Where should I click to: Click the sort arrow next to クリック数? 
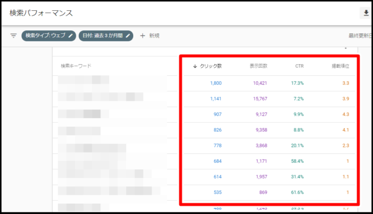(195, 66)
